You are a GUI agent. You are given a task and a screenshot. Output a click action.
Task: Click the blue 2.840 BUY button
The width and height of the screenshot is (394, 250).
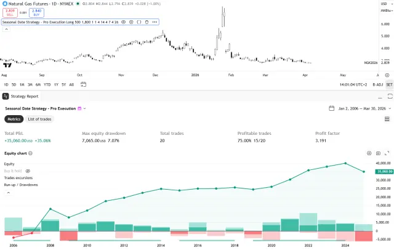click(x=37, y=13)
